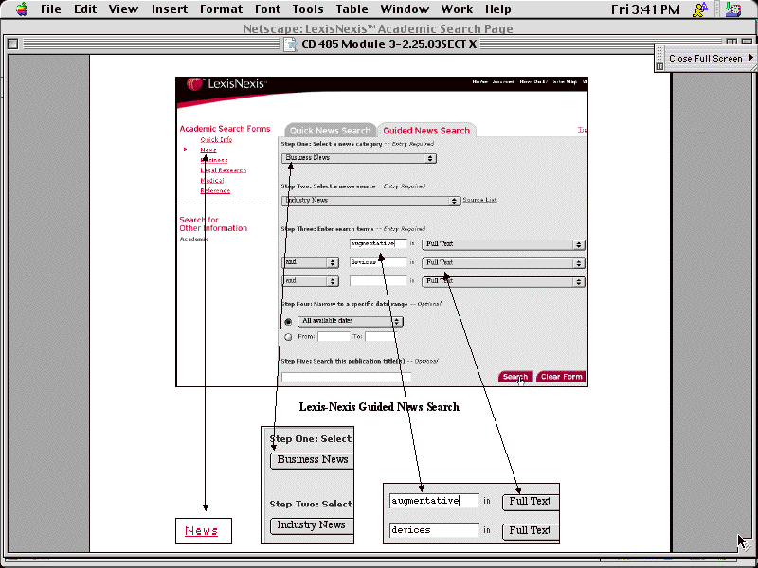Switch to the Quick News Search tab
Image resolution: width=758 pixels, height=568 pixels.
tap(330, 131)
